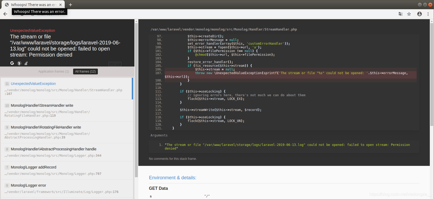This screenshot has width=434, height=199.
Task: Click argument 1 error message string
Action: coord(287,147)
